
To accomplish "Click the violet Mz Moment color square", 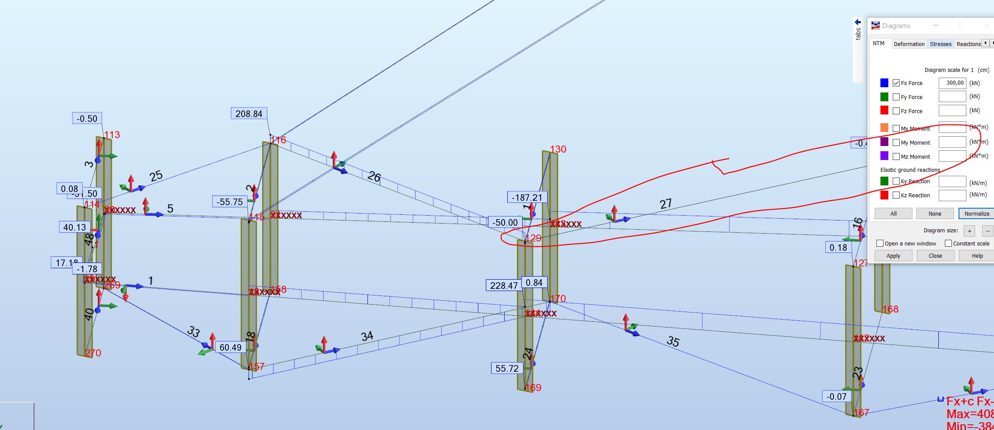I will point(885,156).
